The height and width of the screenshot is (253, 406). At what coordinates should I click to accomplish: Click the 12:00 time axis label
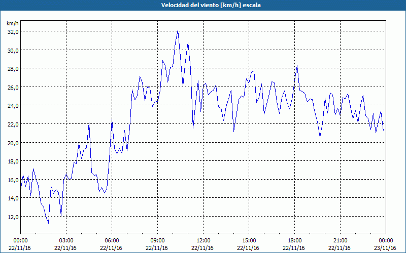point(204,241)
